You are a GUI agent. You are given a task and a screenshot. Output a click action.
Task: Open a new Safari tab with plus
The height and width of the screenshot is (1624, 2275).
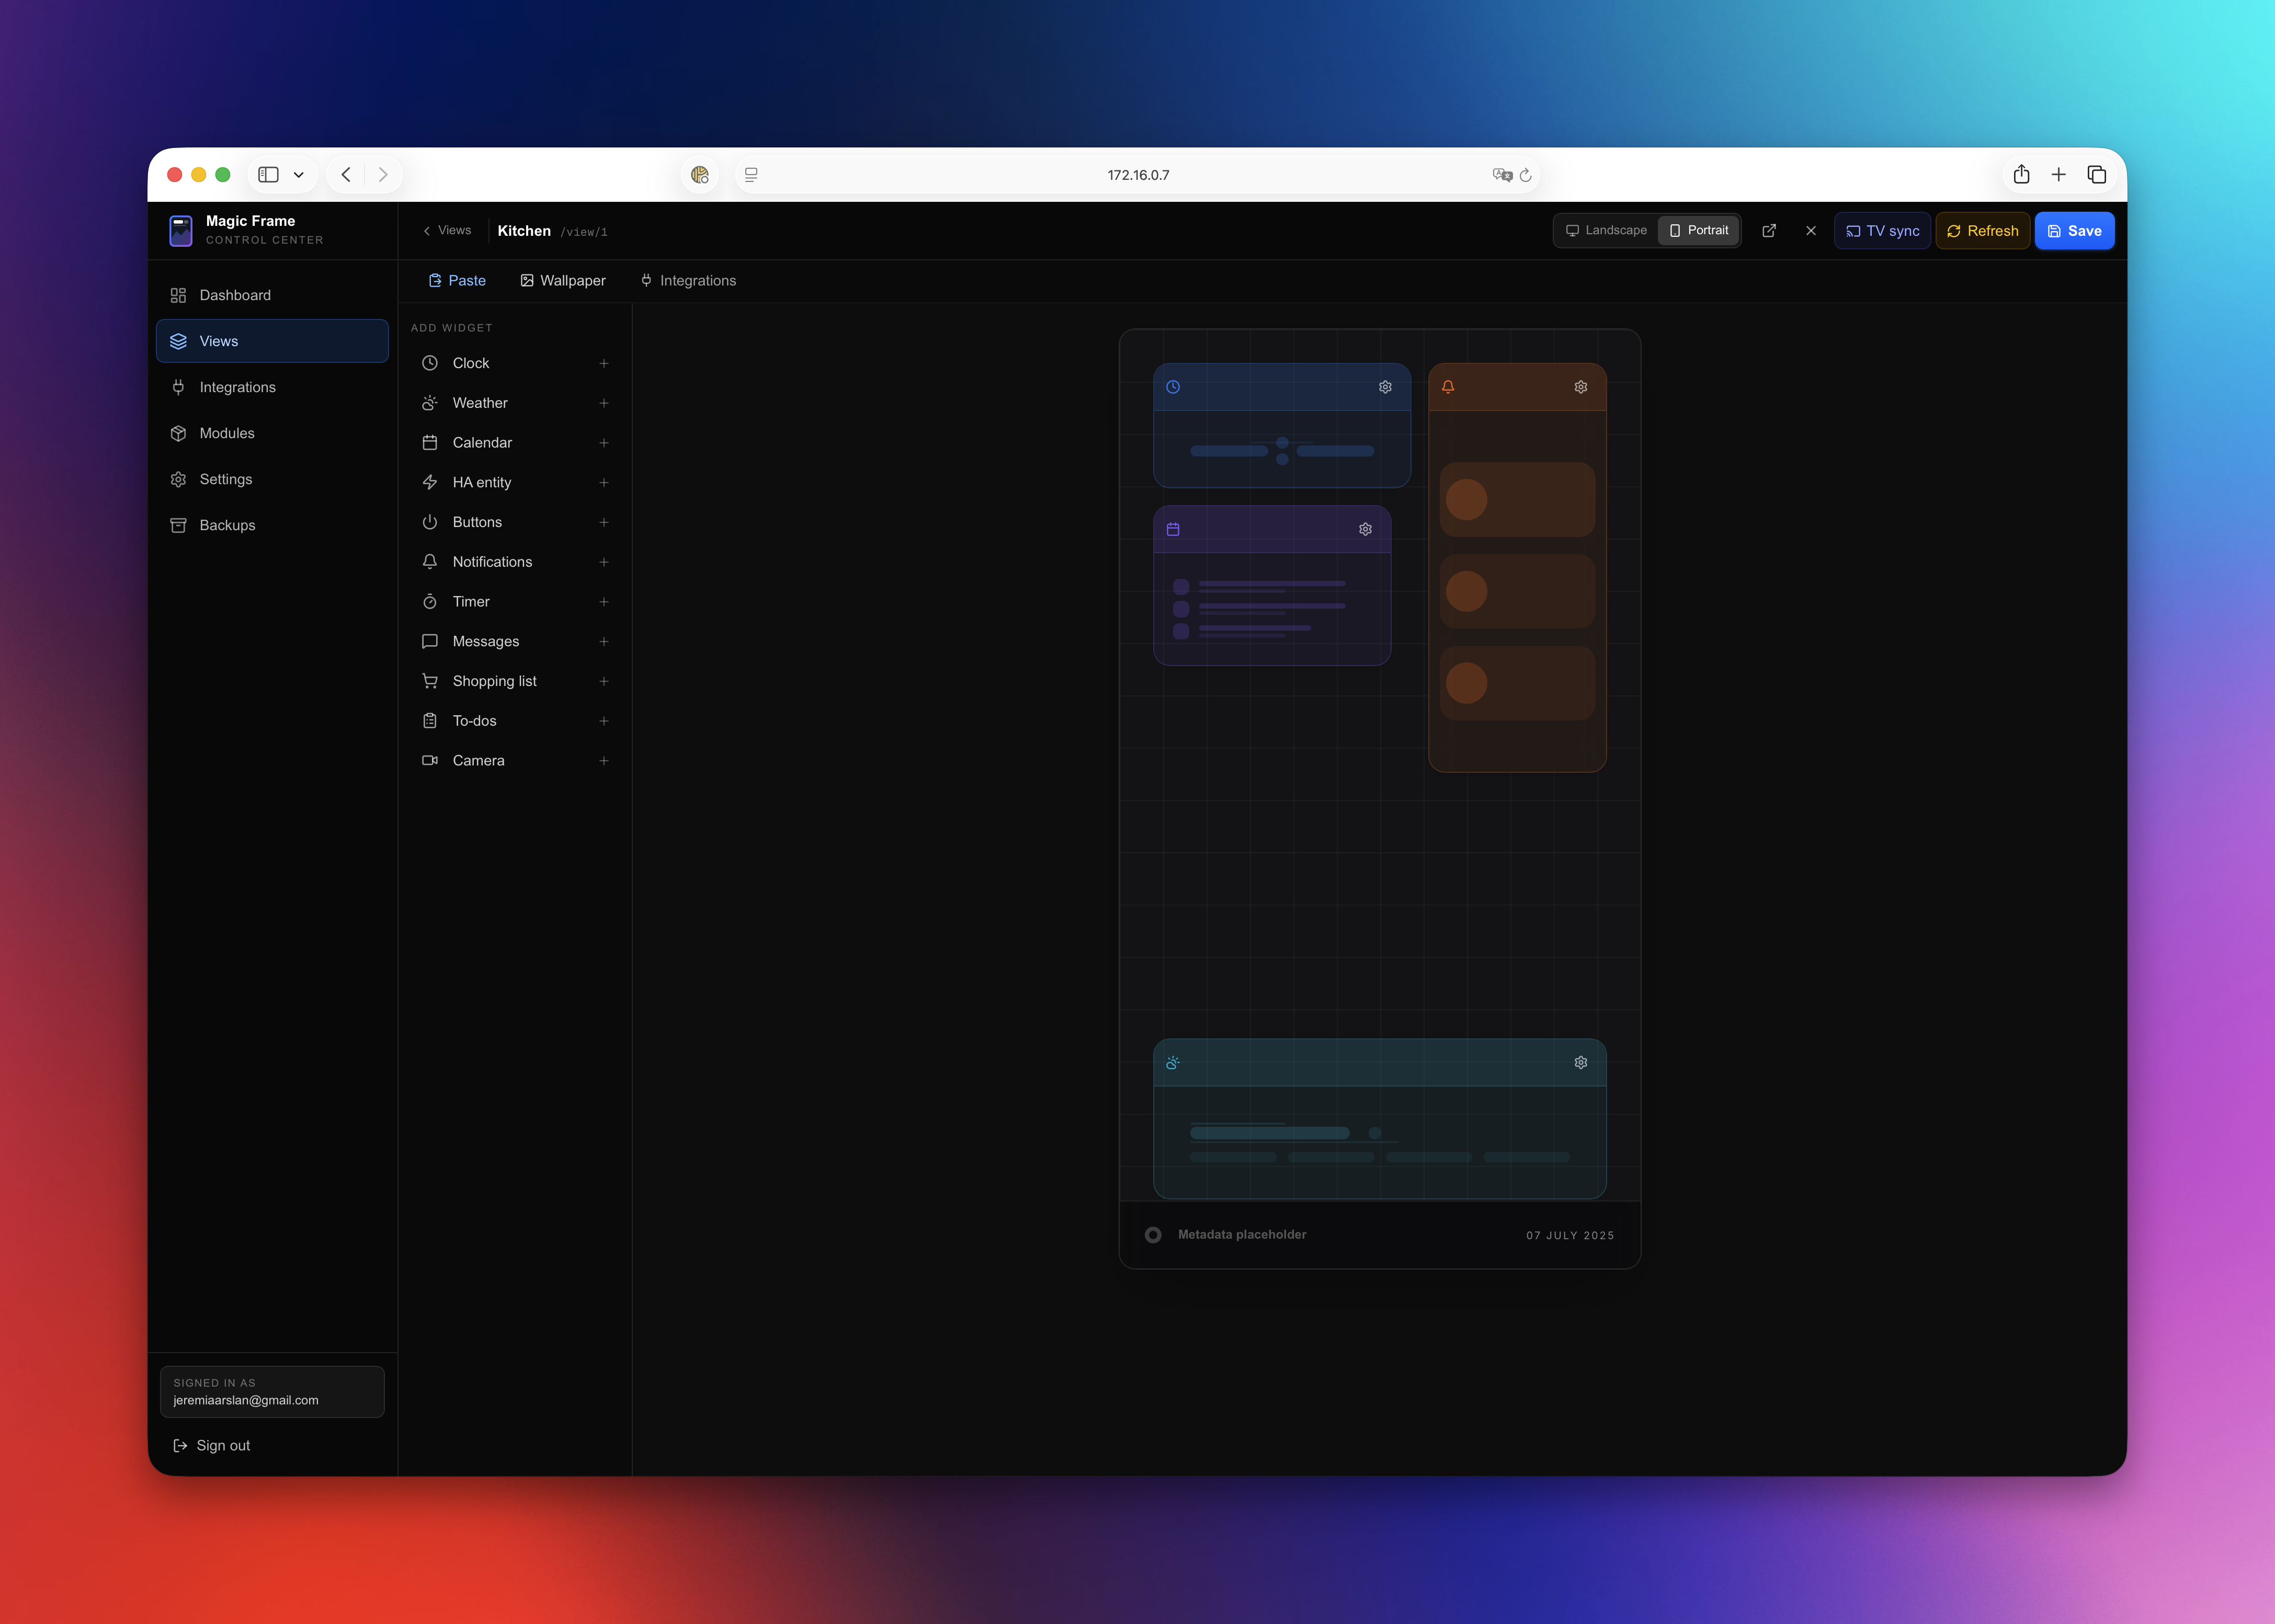[2059, 174]
